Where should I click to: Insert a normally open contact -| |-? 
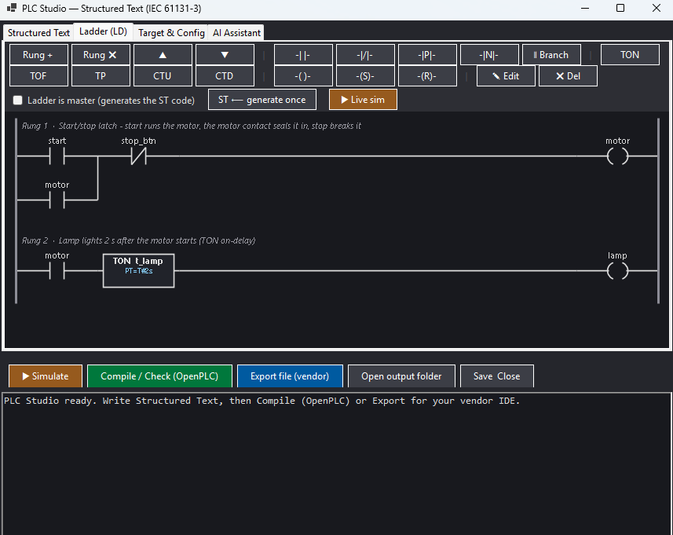coord(303,55)
